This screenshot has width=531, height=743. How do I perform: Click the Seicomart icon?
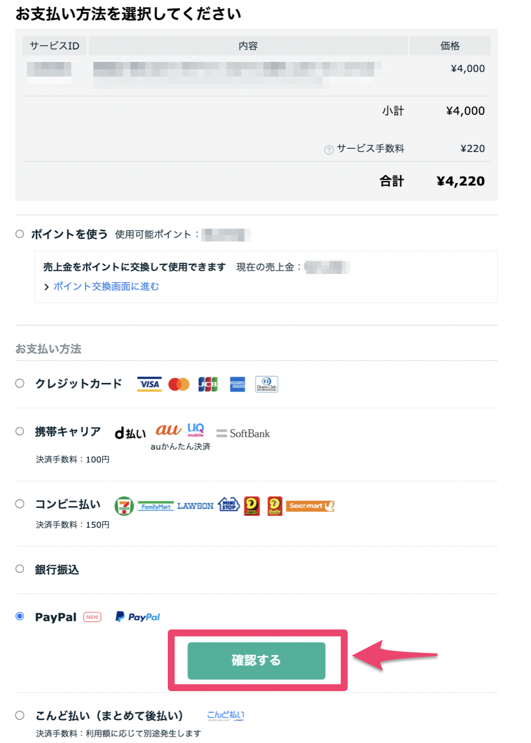[310, 506]
